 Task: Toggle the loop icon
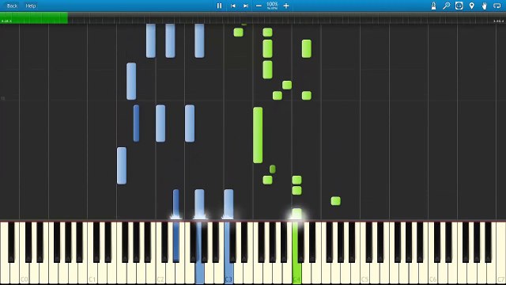pyautogui.click(x=497, y=6)
